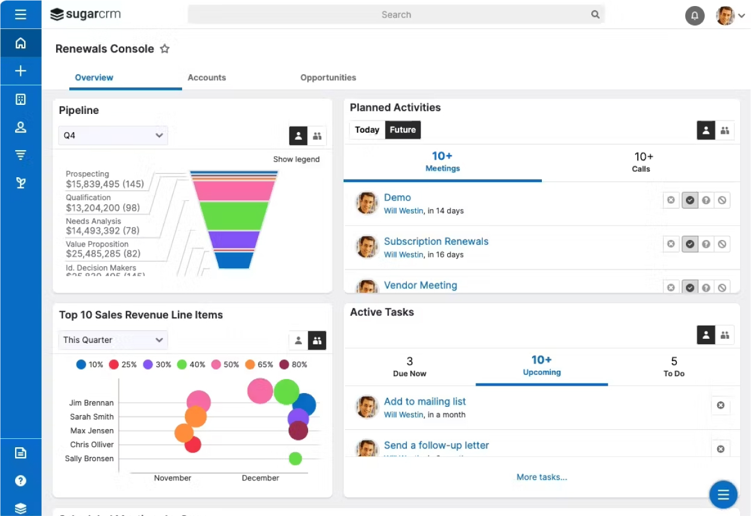Select team group toggle in Pipeline
The image size is (751, 516).
coord(317,136)
